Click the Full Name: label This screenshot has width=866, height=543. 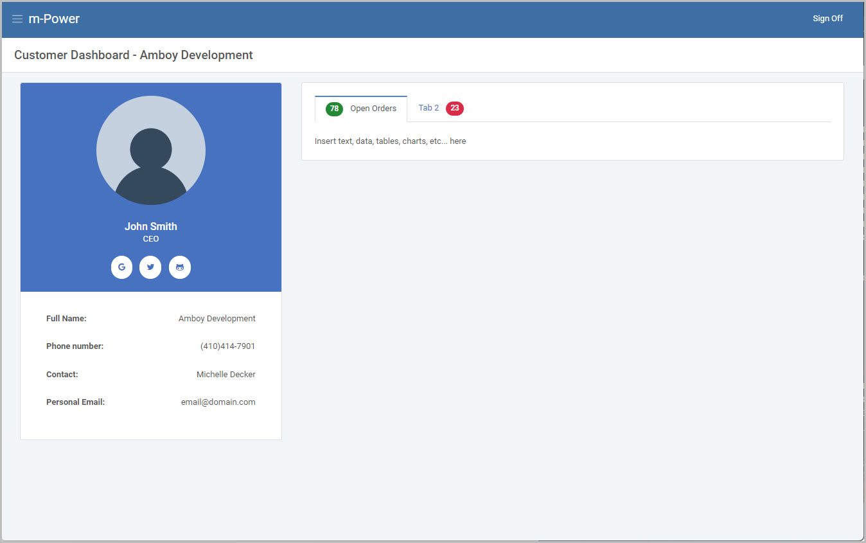pyautogui.click(x=66, y=319)
